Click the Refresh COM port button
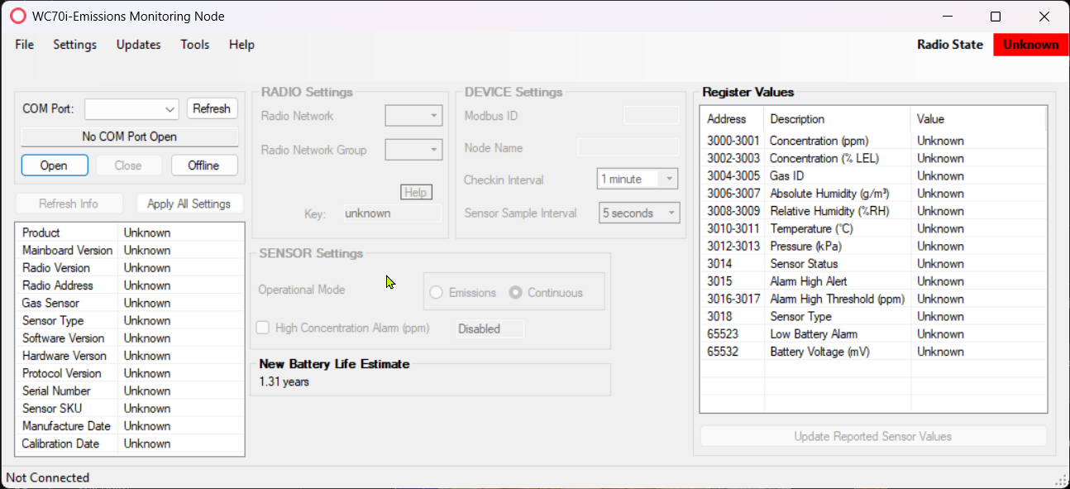 (212, 108)
